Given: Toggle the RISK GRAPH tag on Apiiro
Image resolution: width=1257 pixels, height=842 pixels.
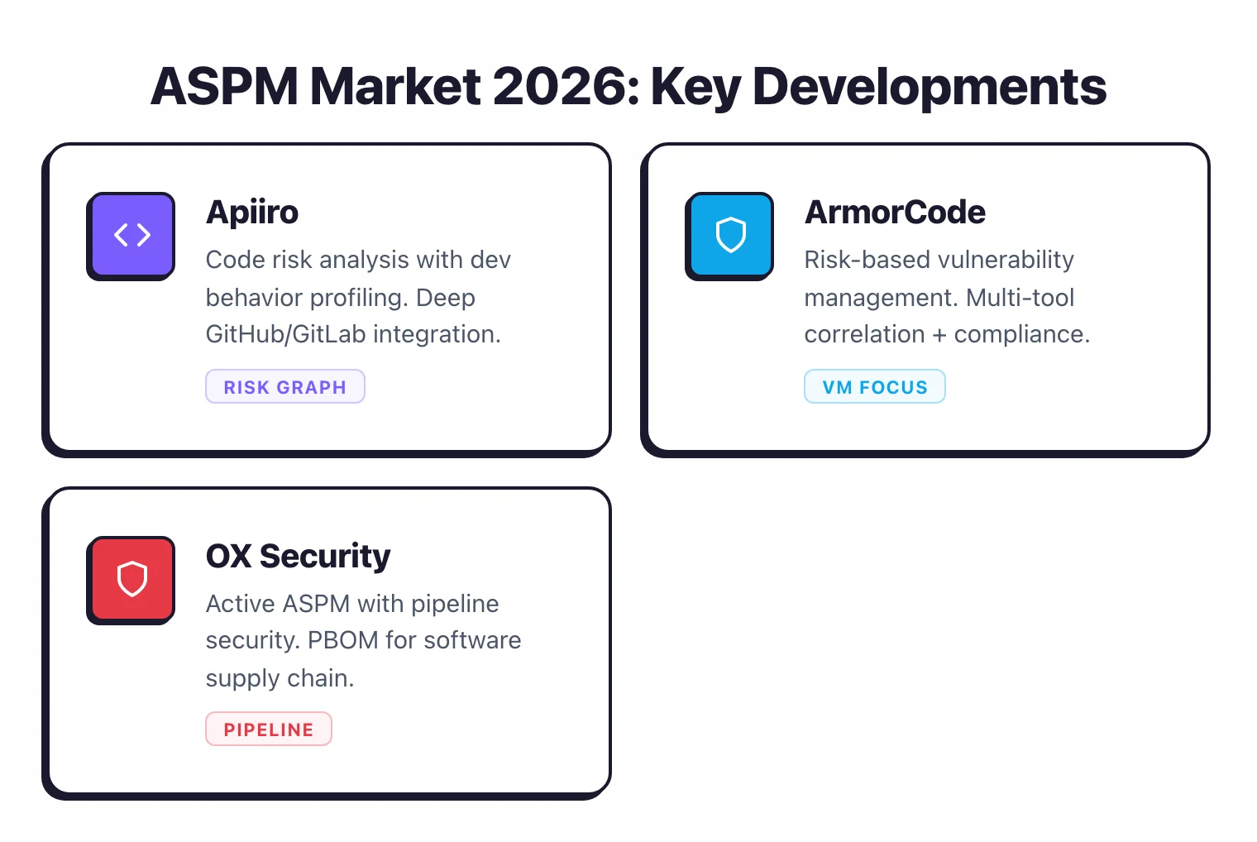Looking at the screenshot, I should 284,386.
